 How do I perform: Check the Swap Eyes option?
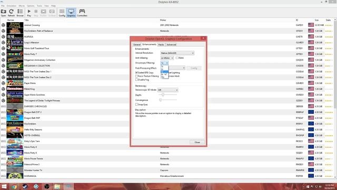pos(136,104)
